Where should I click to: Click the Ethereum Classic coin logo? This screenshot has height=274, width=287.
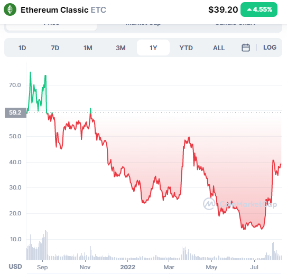10,10
